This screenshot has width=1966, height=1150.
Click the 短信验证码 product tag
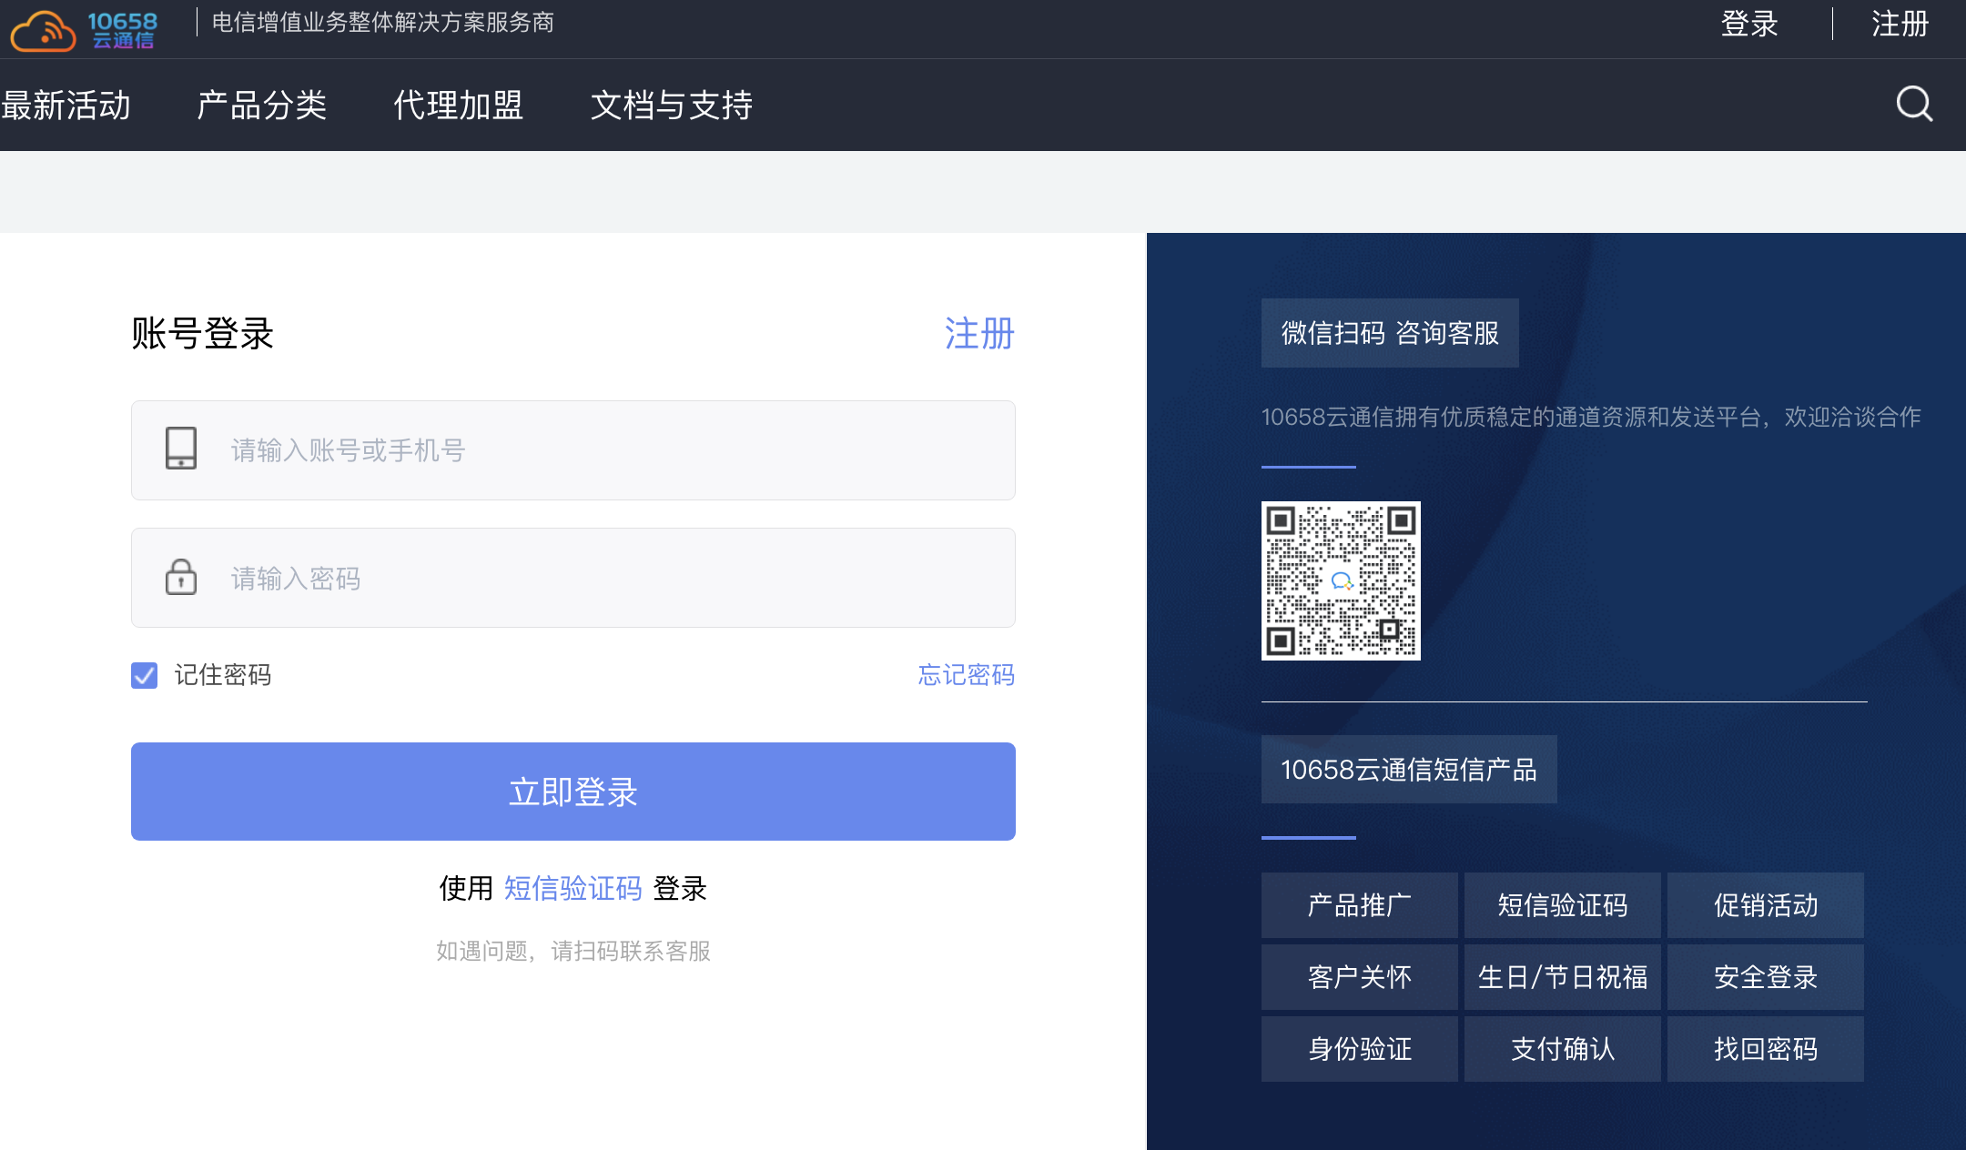tap(1561, 904)
